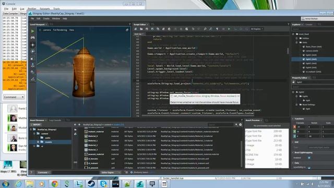Select light2 unit in Explorer
The image size is (334, 188).
pos(311,59)
